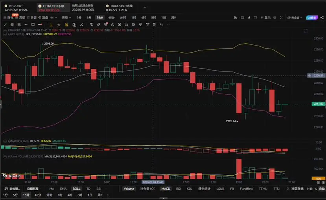Collapse the MACD(12,26,9) legend row

[5, 141]
